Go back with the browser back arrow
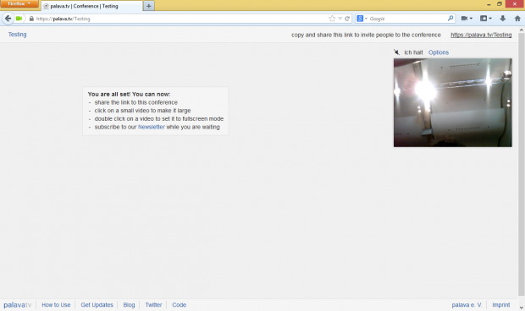 [8, 19]
